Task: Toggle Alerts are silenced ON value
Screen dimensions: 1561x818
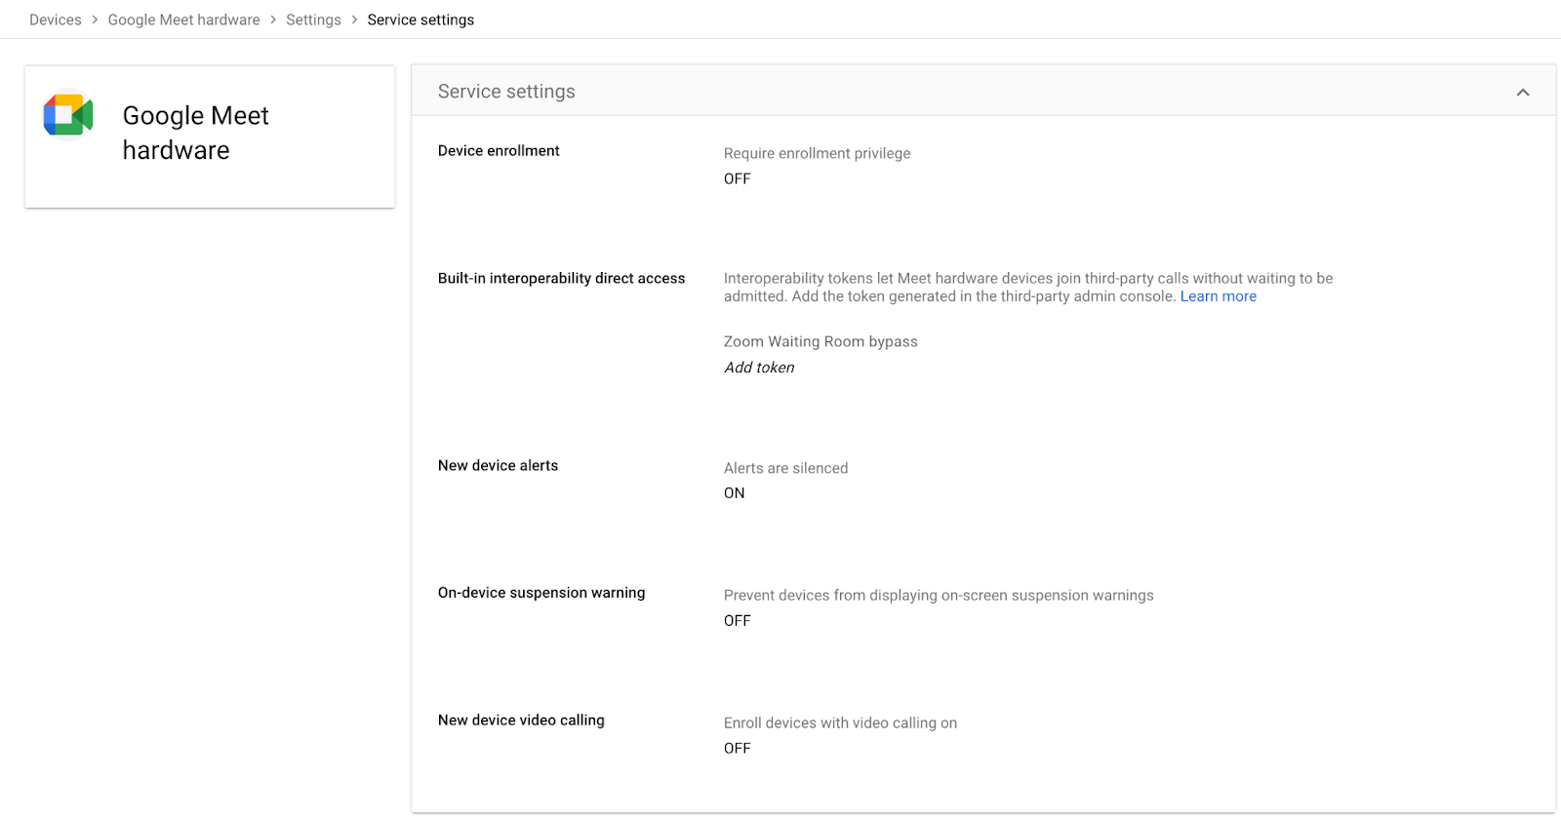Action: 735,493
